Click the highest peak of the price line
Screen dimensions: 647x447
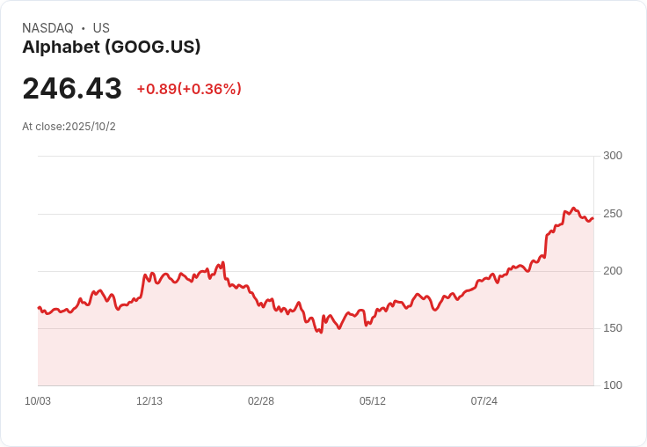pos(573,209)
